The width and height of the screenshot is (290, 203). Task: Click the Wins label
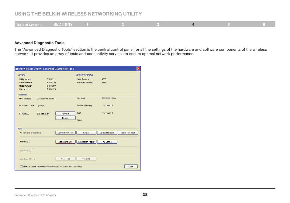coord(79,120)
